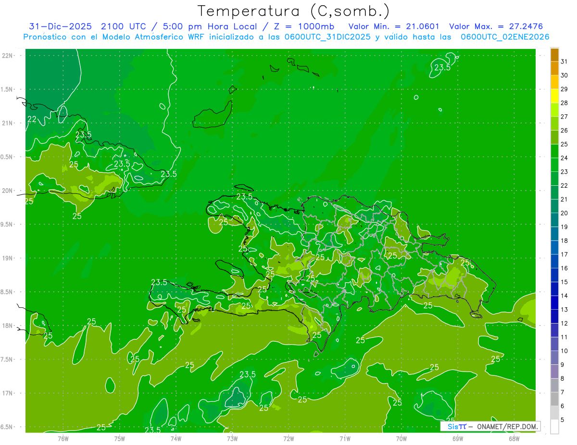Click the "21N" latitude axis label
Viewport: 577px width, 445px height.
pyautogui.click(x=8, y=123)
